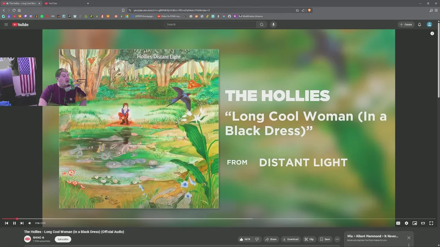The width and height of the screenshot is (440, 247).
Task: Click the search magnifier button
Action: [262, 24]
